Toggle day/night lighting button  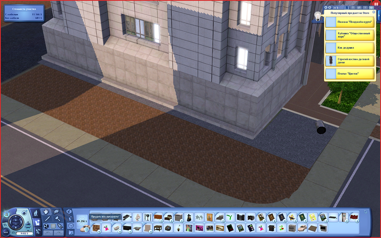[x=46, y=226]
